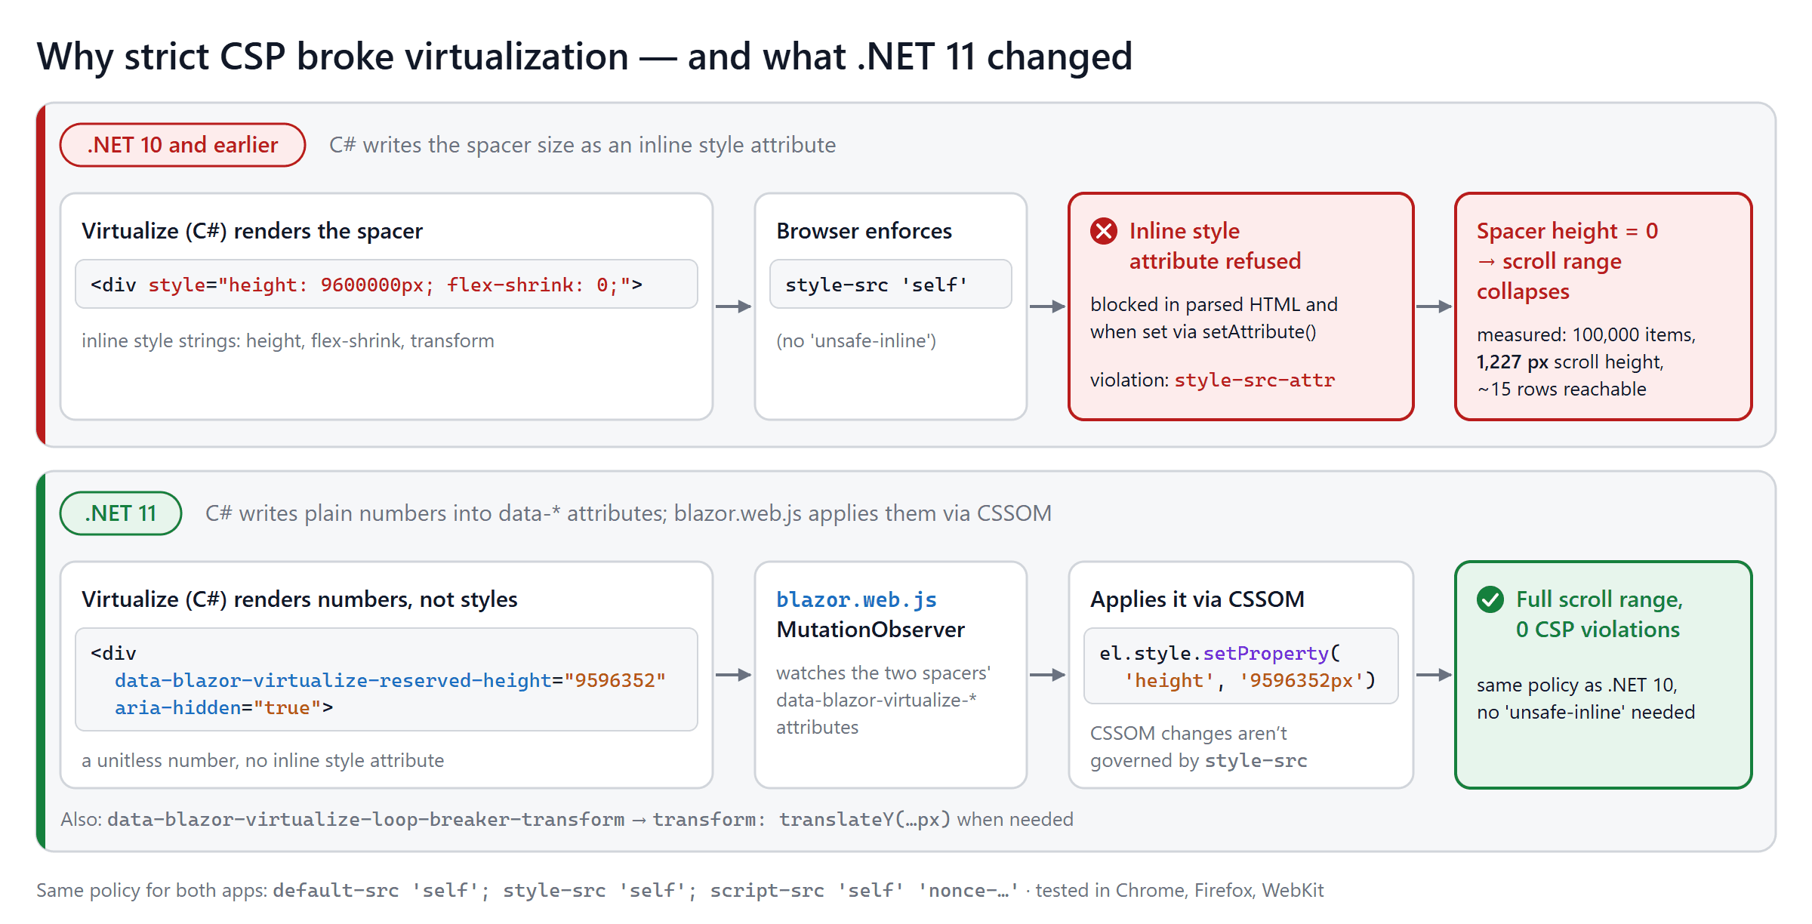The image size is (1812, 924).
Task: Click '~15 rows reachable' text
Action: point(1561,390)
